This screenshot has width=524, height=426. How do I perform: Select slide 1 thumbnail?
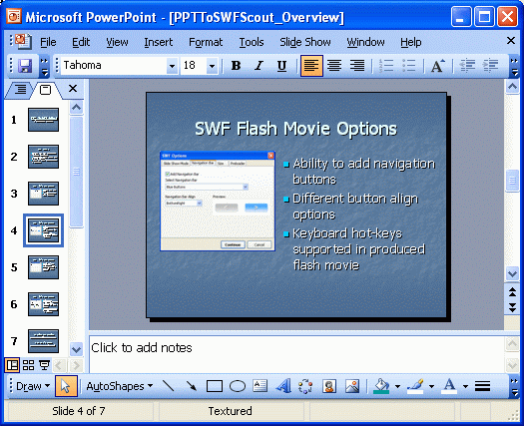point(43,120)
